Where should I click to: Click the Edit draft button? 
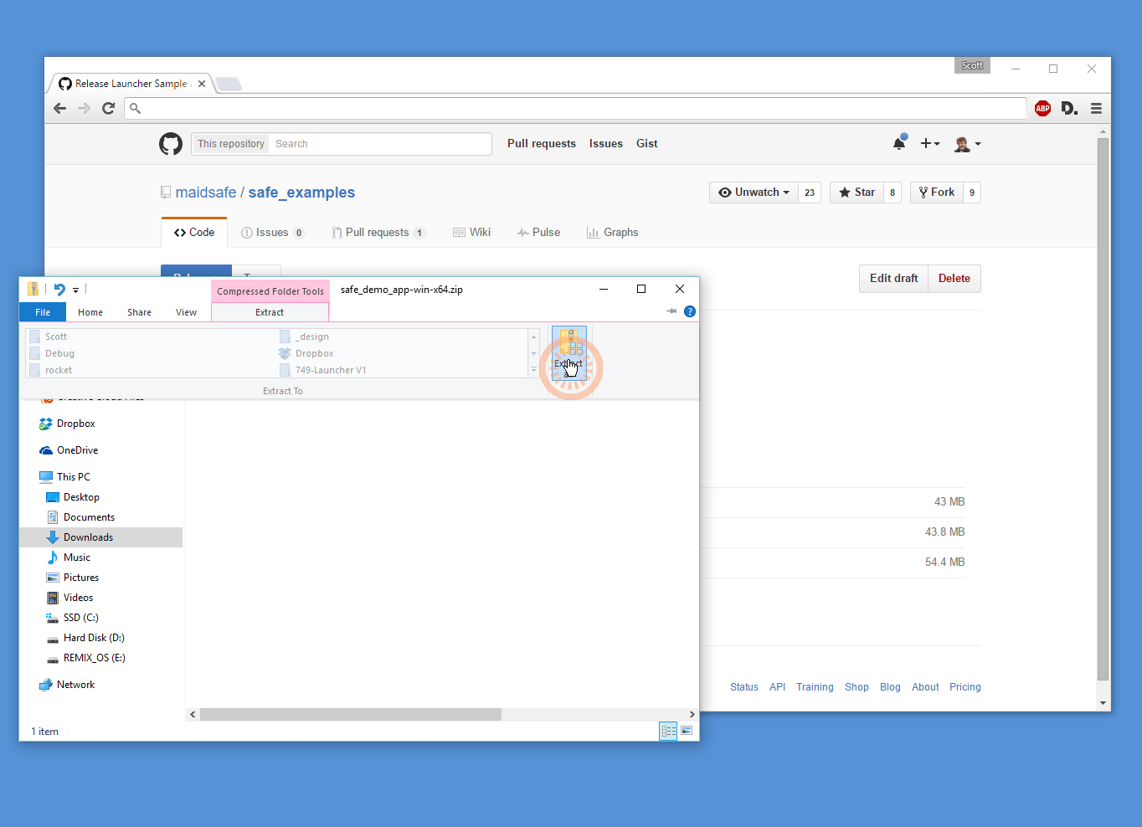893,279
